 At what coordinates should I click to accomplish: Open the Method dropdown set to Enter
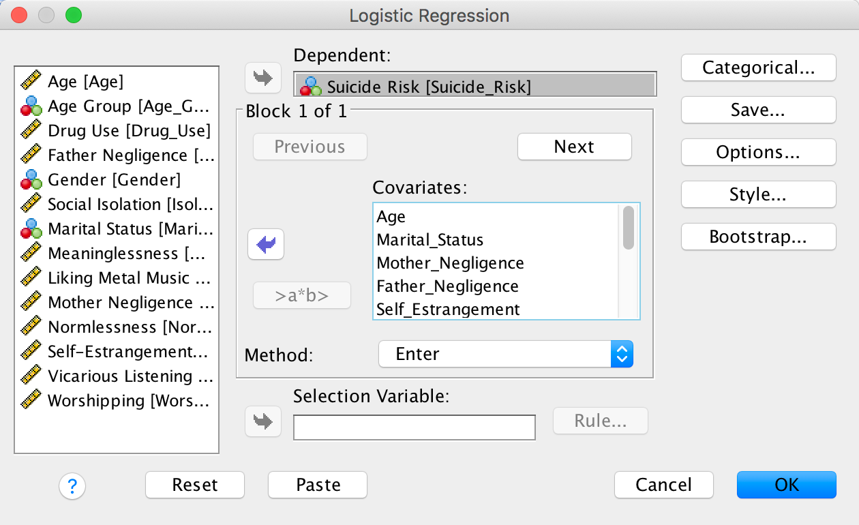tap(506, 354)
